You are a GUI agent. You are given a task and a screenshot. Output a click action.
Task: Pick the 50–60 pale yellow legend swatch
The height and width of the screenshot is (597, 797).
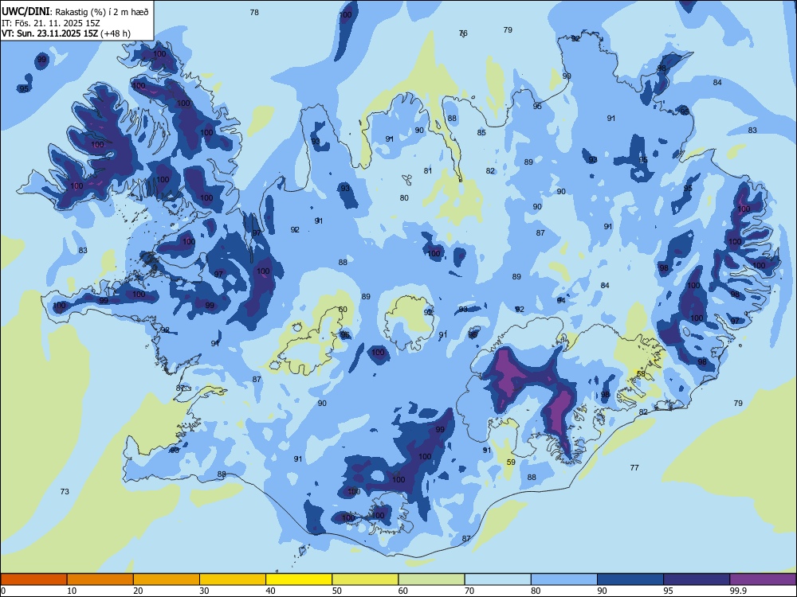click(365, 579)
